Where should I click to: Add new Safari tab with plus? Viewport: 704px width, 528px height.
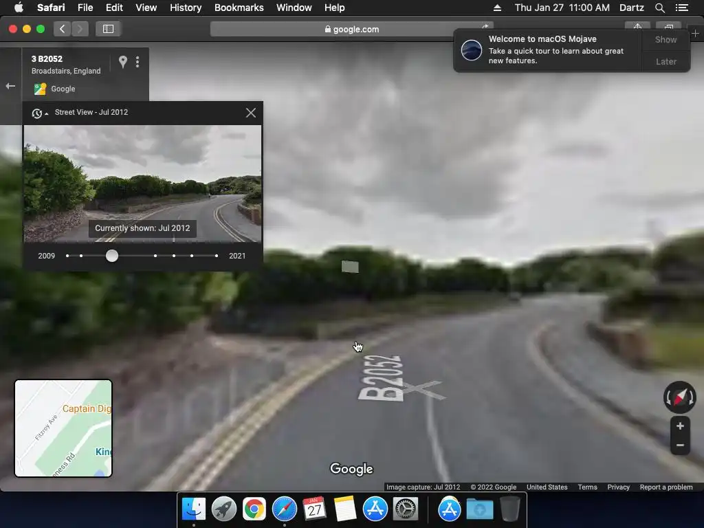click(x=695, y=33)
